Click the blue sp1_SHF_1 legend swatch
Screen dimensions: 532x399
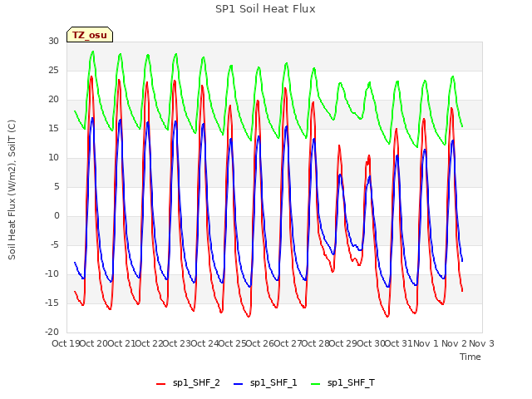[239, 384]
